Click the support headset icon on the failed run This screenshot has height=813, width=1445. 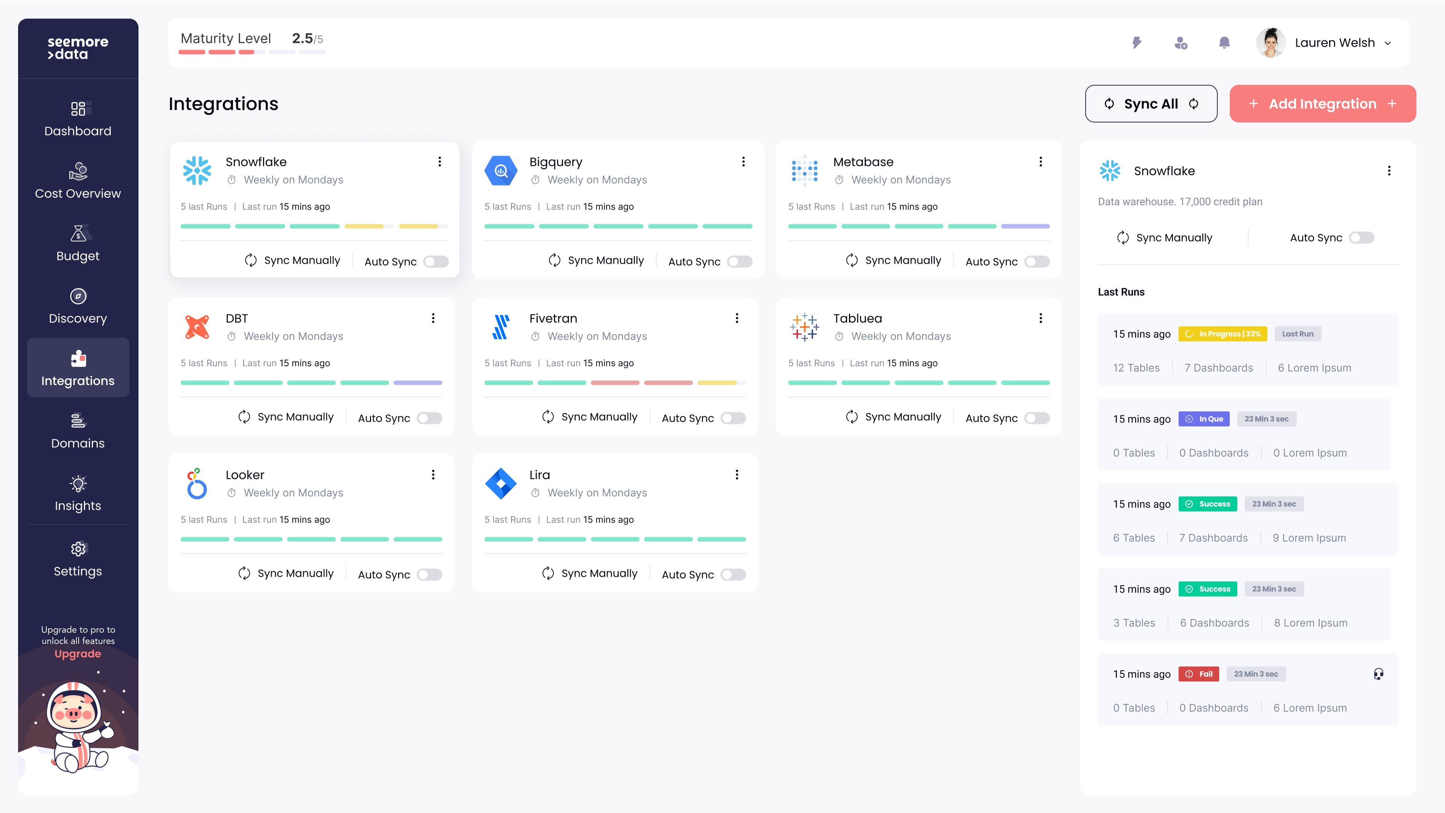tap(1378, 674)
